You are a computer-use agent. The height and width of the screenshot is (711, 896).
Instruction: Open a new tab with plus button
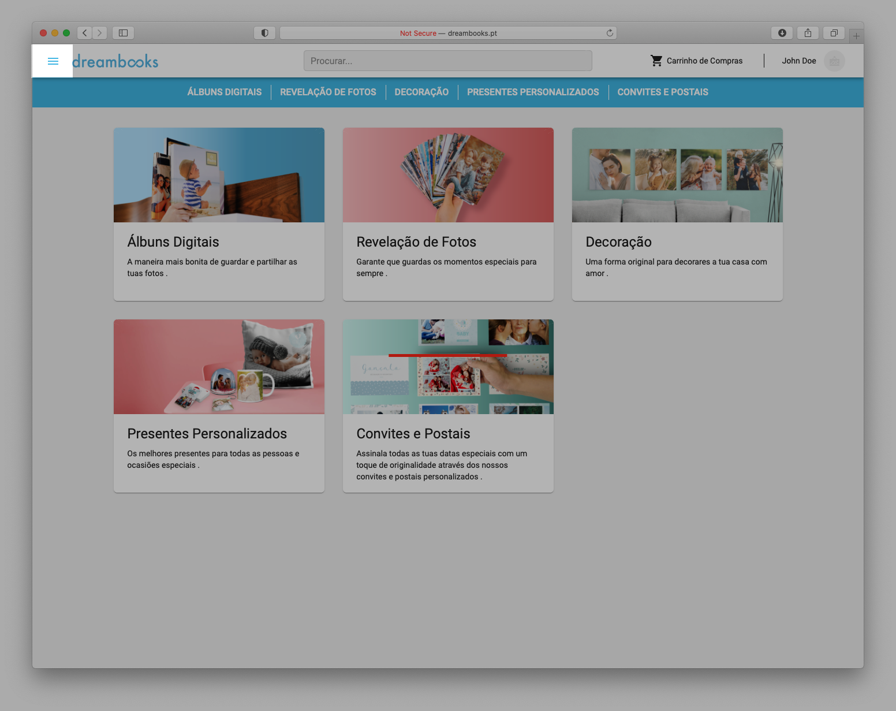click(856, 36)
